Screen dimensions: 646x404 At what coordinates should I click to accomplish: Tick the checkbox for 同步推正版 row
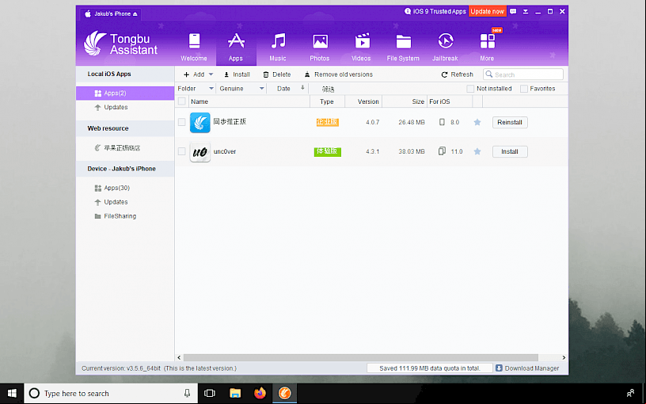(182, 123)
